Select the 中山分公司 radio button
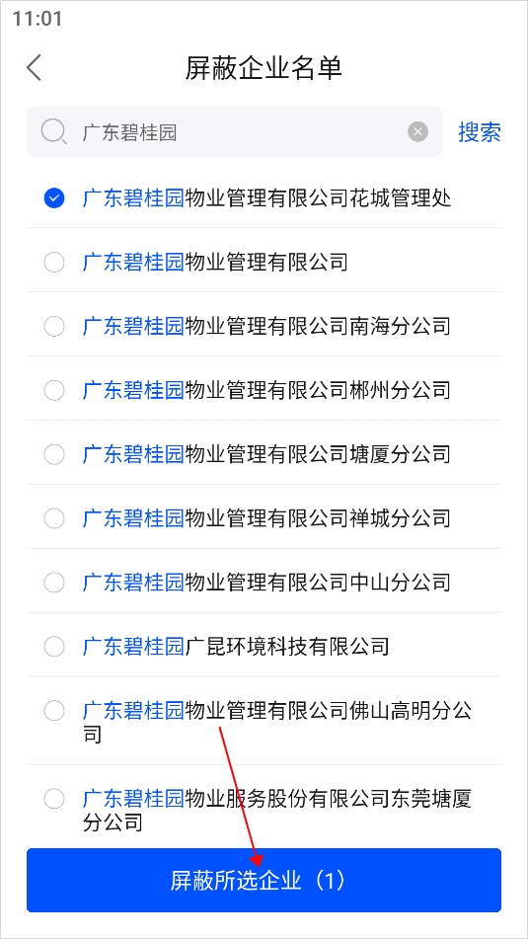This screenshot has width=528, height=939. [x=54, y=583]
